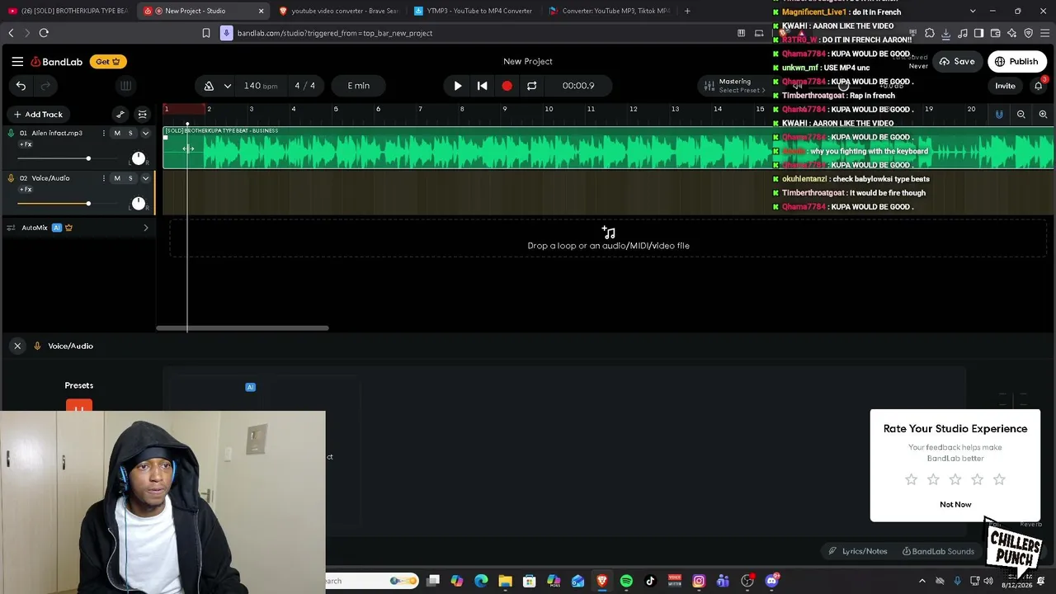The height and width of the screenshot is (594, 1056).
Task: Add a new track
Action: 38,115
